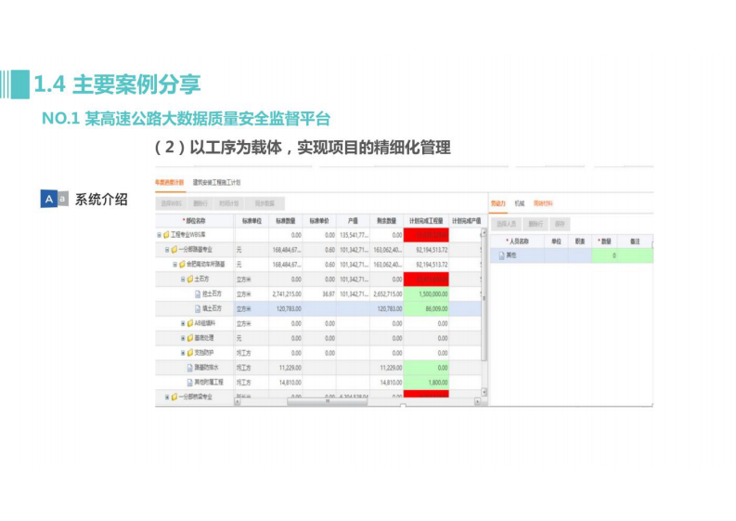Viewport: 736px width, 521px height.
Task: Click the 部位名称 column header
Action: pos(195,221)
